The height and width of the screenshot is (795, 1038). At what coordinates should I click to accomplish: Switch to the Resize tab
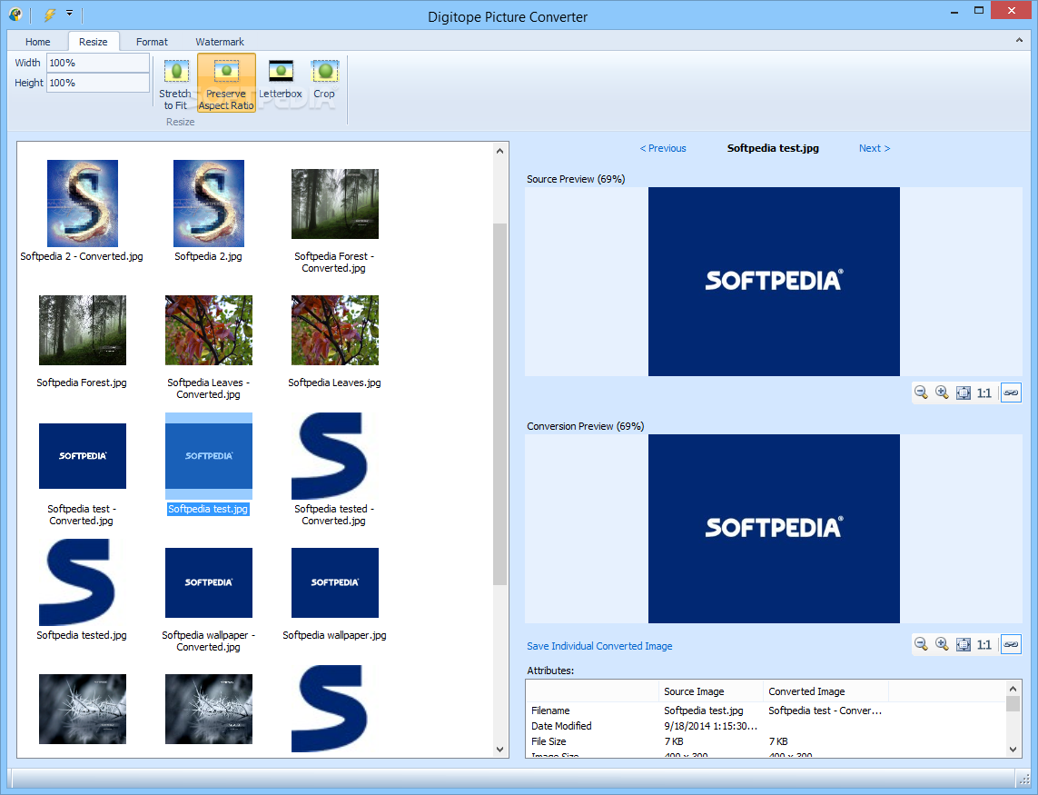(x=94, y=42)
